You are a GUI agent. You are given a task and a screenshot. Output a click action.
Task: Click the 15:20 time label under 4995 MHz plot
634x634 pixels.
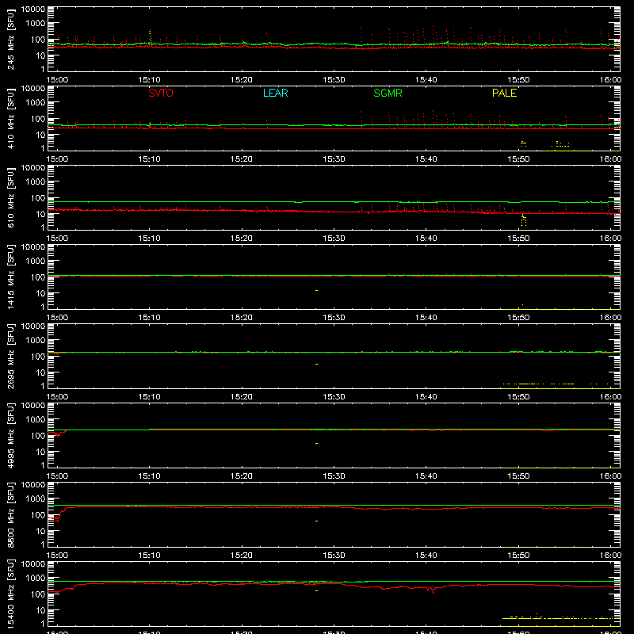coord(242,476)
